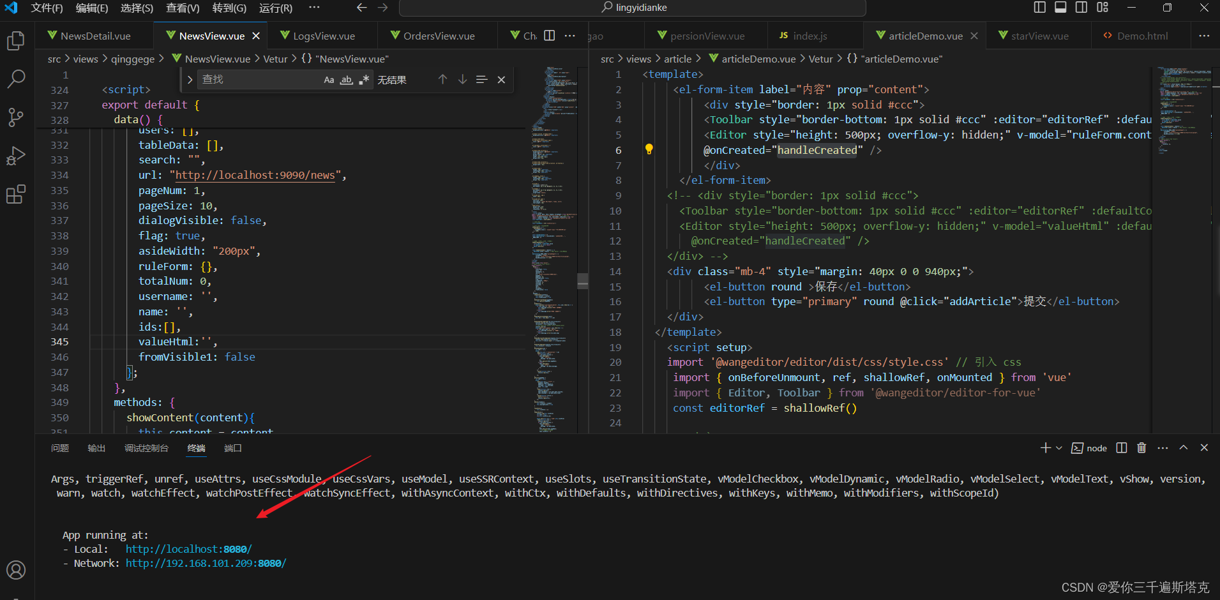The height and width of the screenshot is (600, 1220).
Task: Switch to the articleDemo.vue tab
Action: [x=926, y=36]
